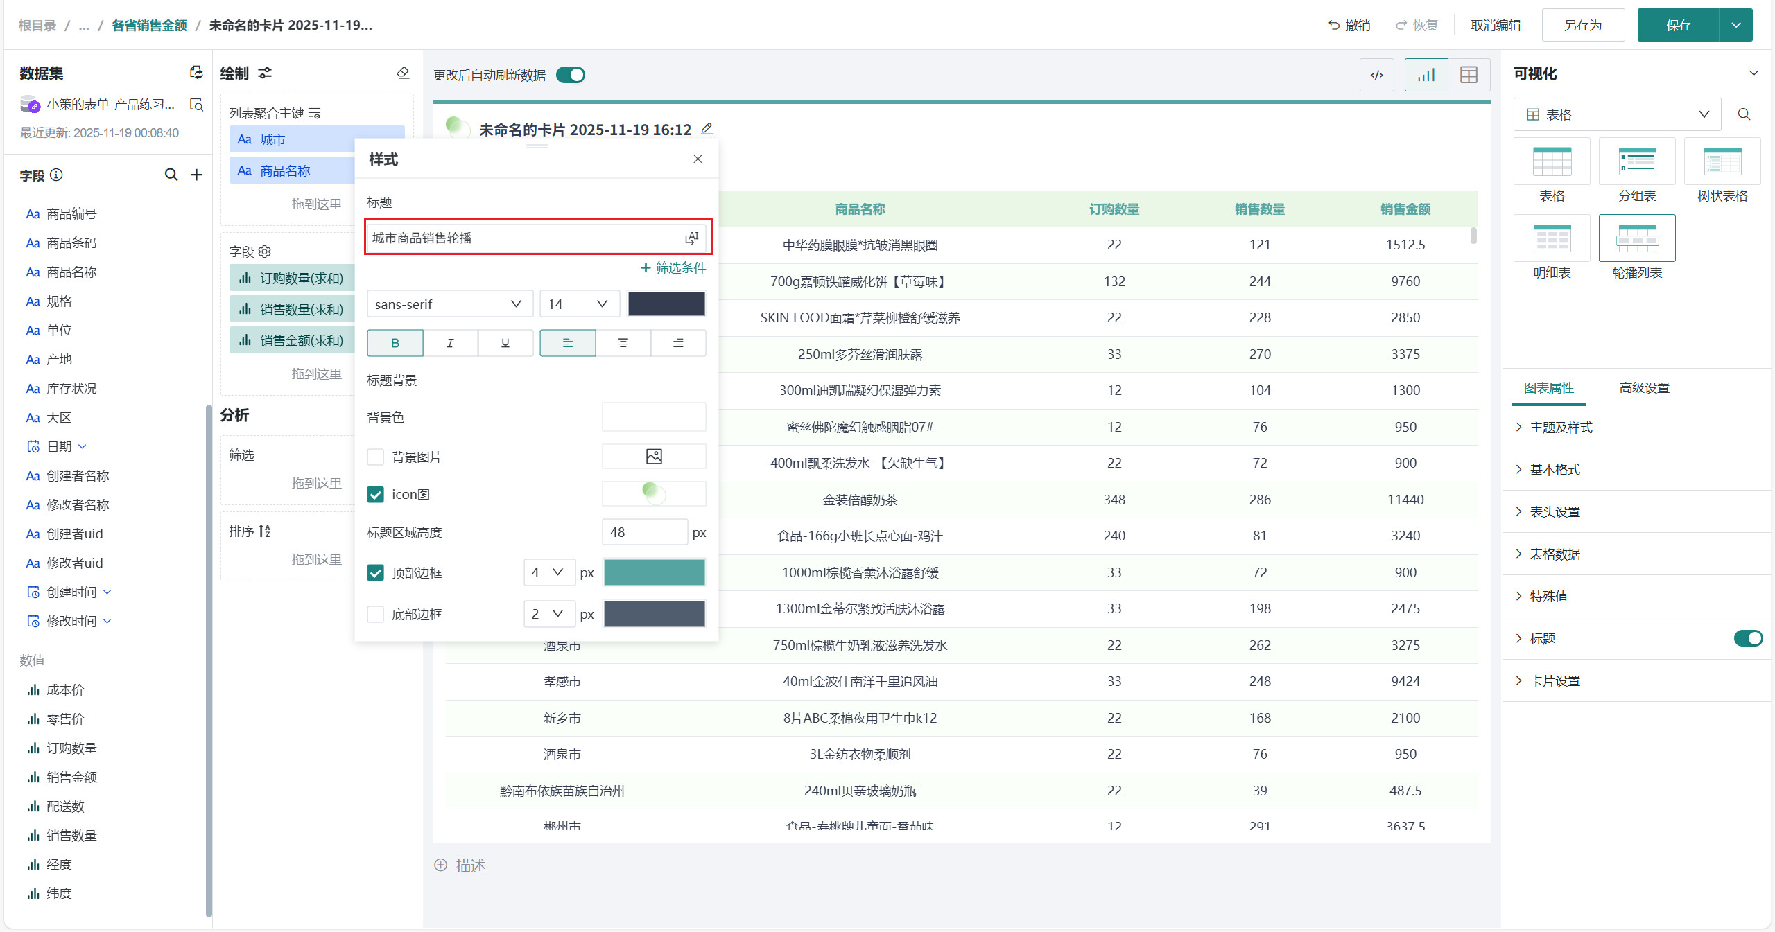The image size is (1775, 932).
Task: Switch to 高级设置 tab
Action: pos(1644,388)
